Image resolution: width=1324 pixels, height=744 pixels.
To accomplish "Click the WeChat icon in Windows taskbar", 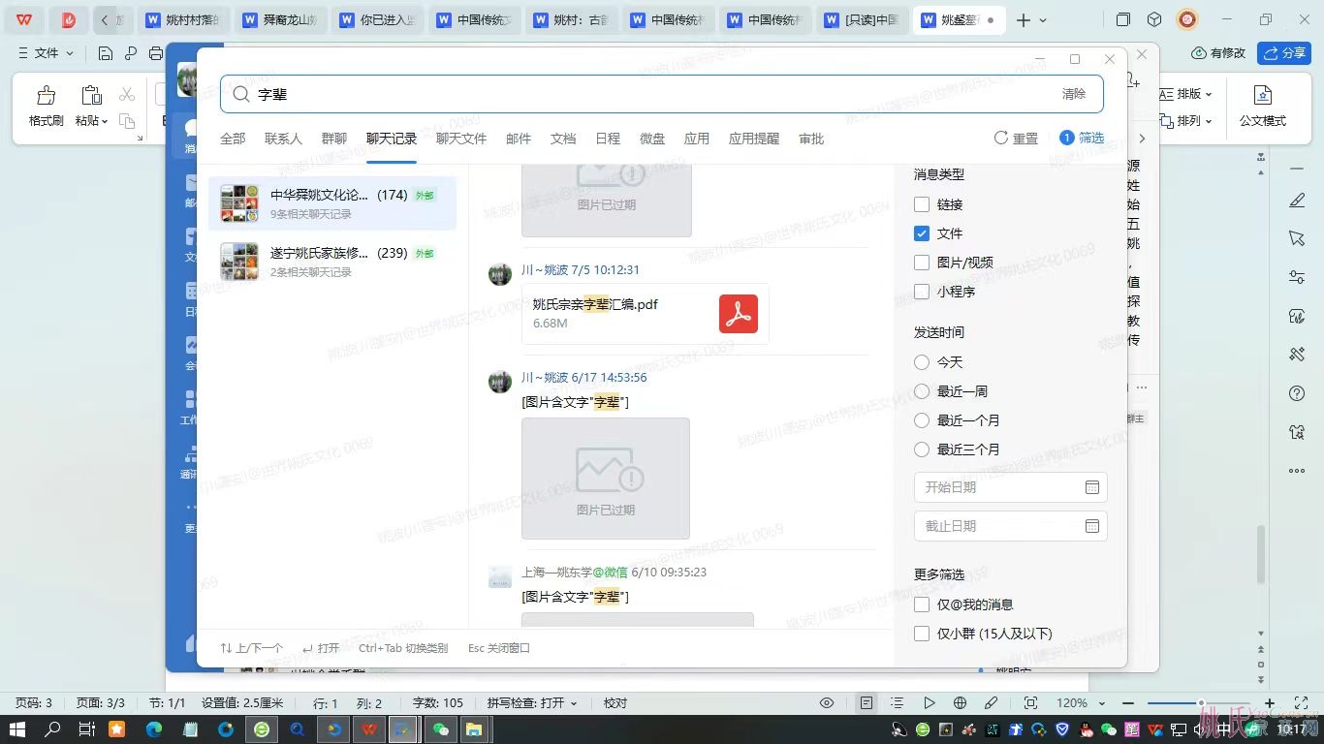I will [441, 729].
